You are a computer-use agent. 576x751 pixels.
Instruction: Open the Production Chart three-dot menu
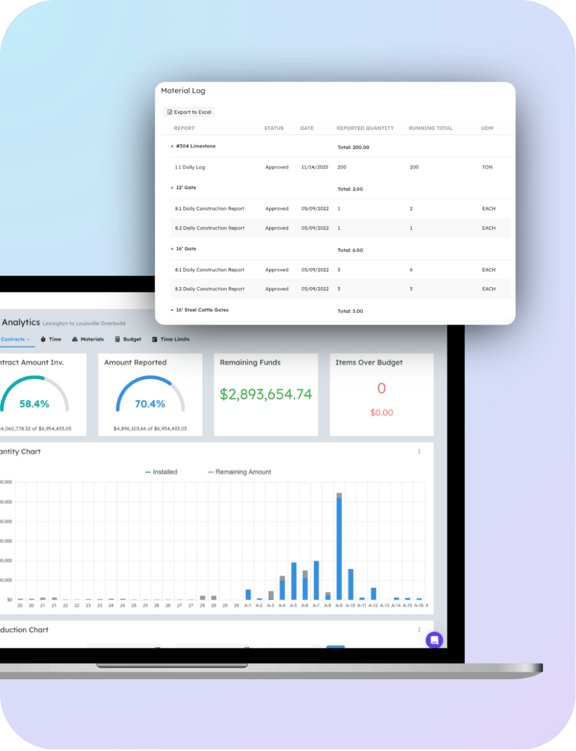point(419,630)
